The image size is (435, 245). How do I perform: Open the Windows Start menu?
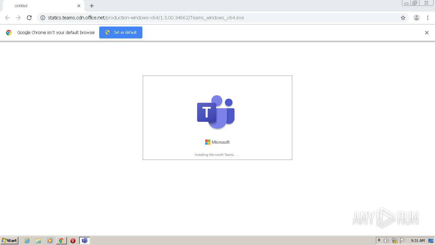coord(10,241)
